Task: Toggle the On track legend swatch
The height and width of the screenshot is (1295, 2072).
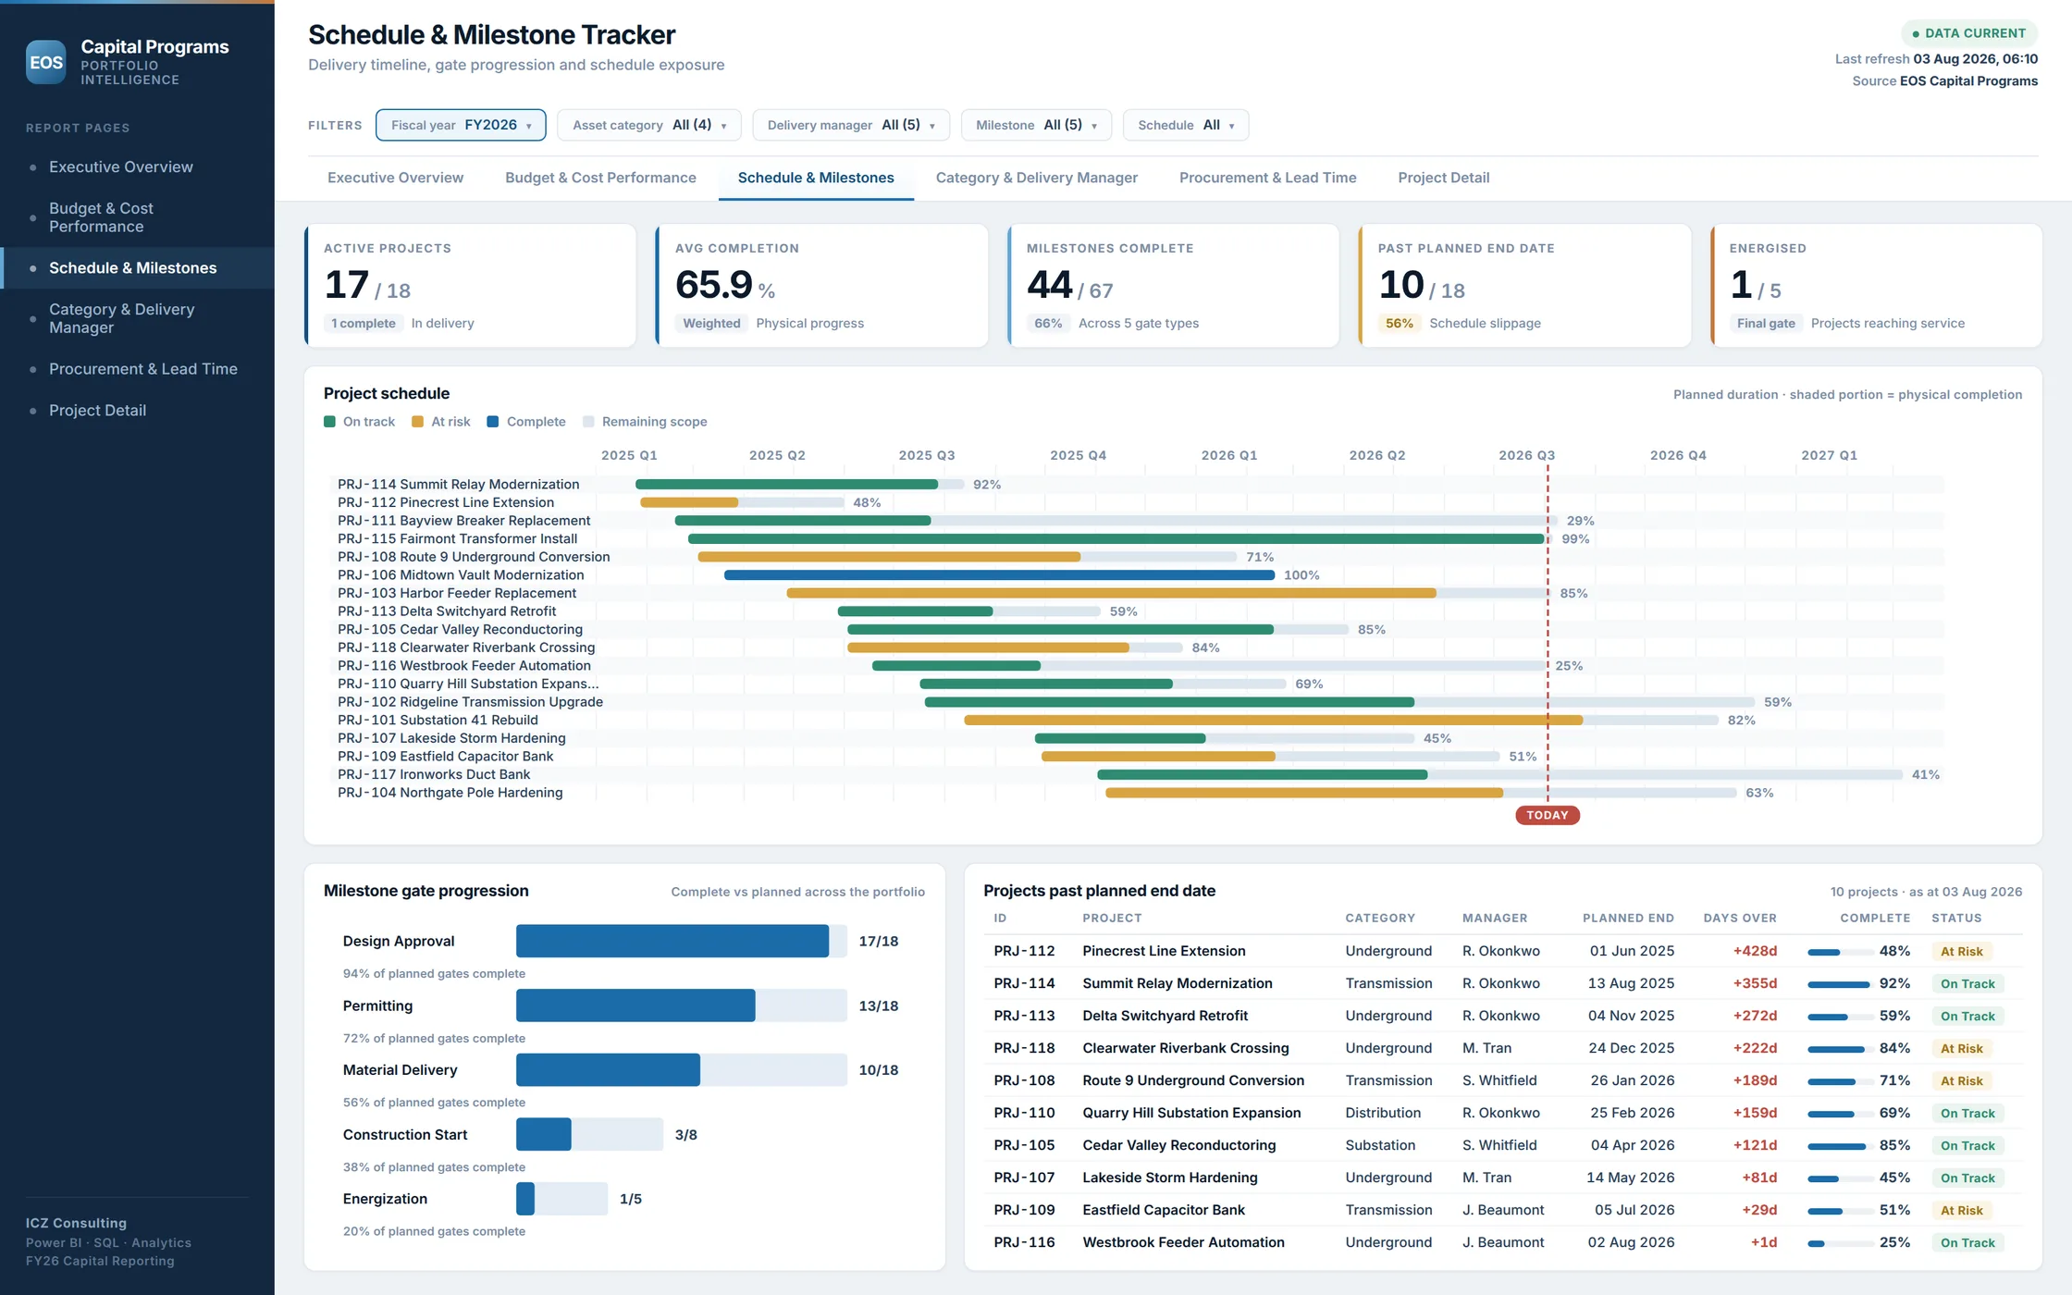Action: point(329,422)
